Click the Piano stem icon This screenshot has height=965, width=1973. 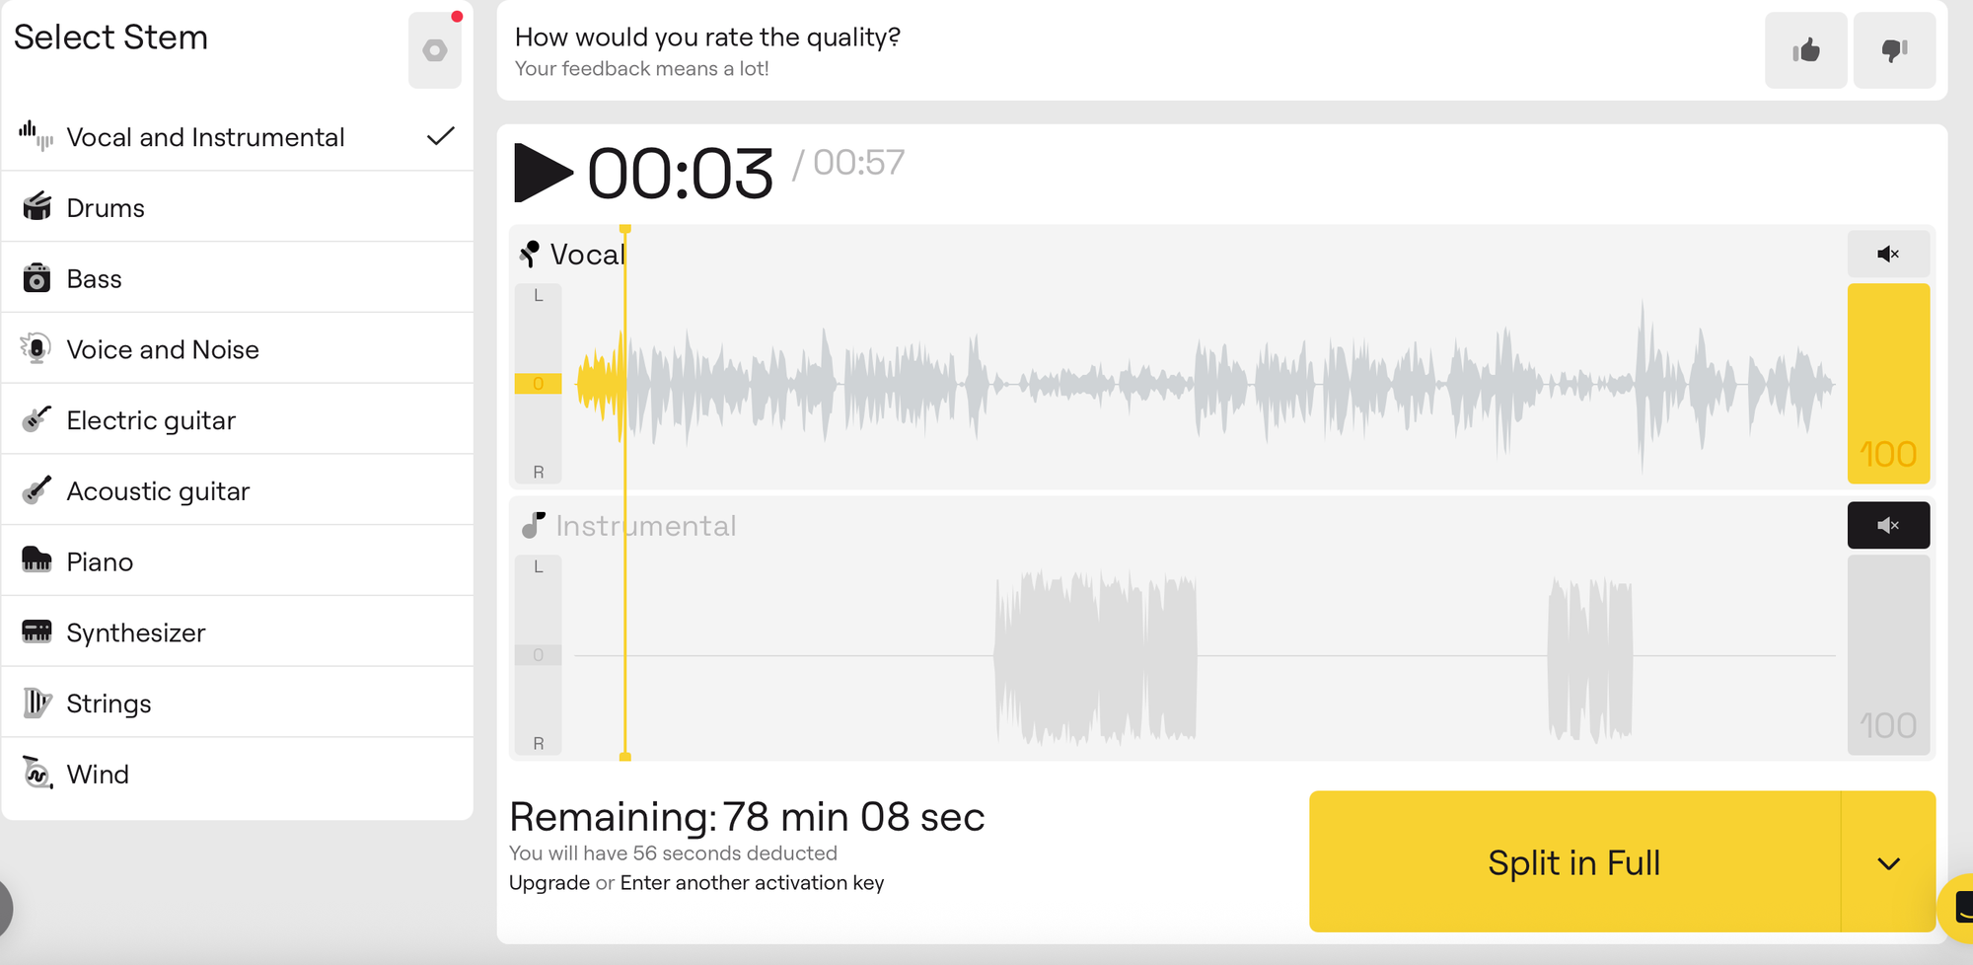pos(37,560)
